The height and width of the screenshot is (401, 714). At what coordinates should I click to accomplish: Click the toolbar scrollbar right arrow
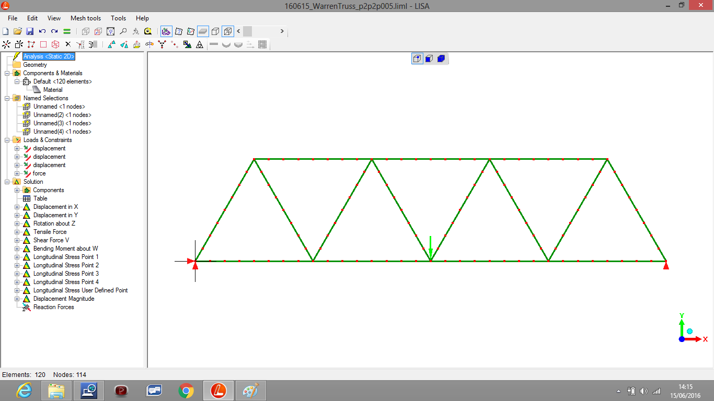[282, 31]
